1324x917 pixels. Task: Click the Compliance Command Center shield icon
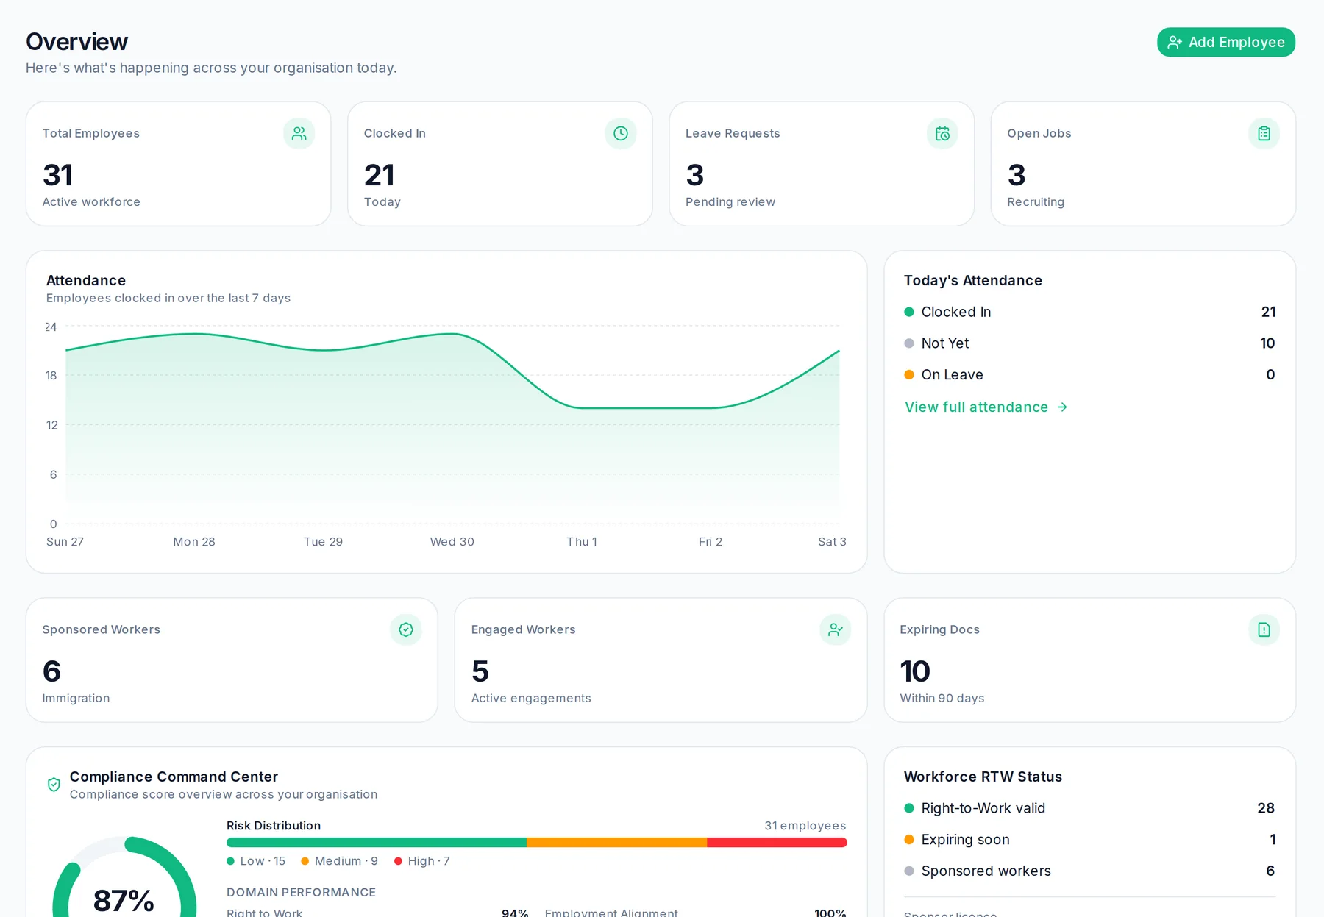tap(54, 785)
